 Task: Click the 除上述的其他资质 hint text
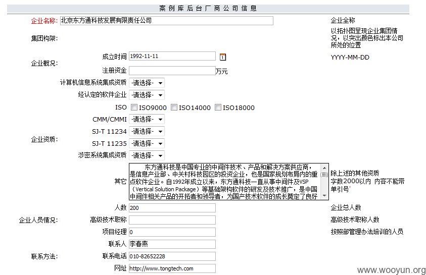coord(355,173)
